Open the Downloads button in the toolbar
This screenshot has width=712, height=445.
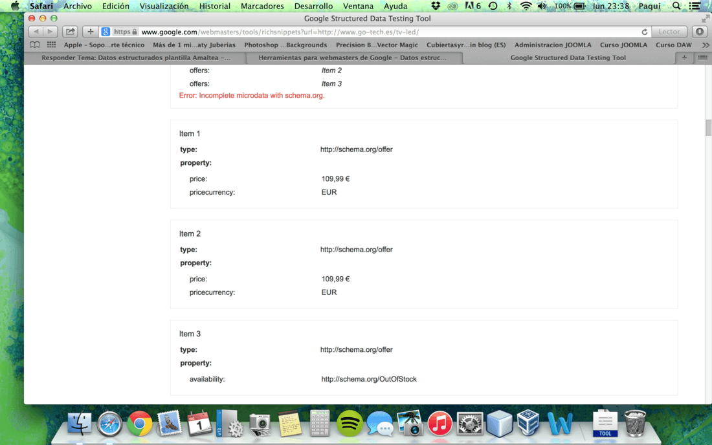coord(700,32)
